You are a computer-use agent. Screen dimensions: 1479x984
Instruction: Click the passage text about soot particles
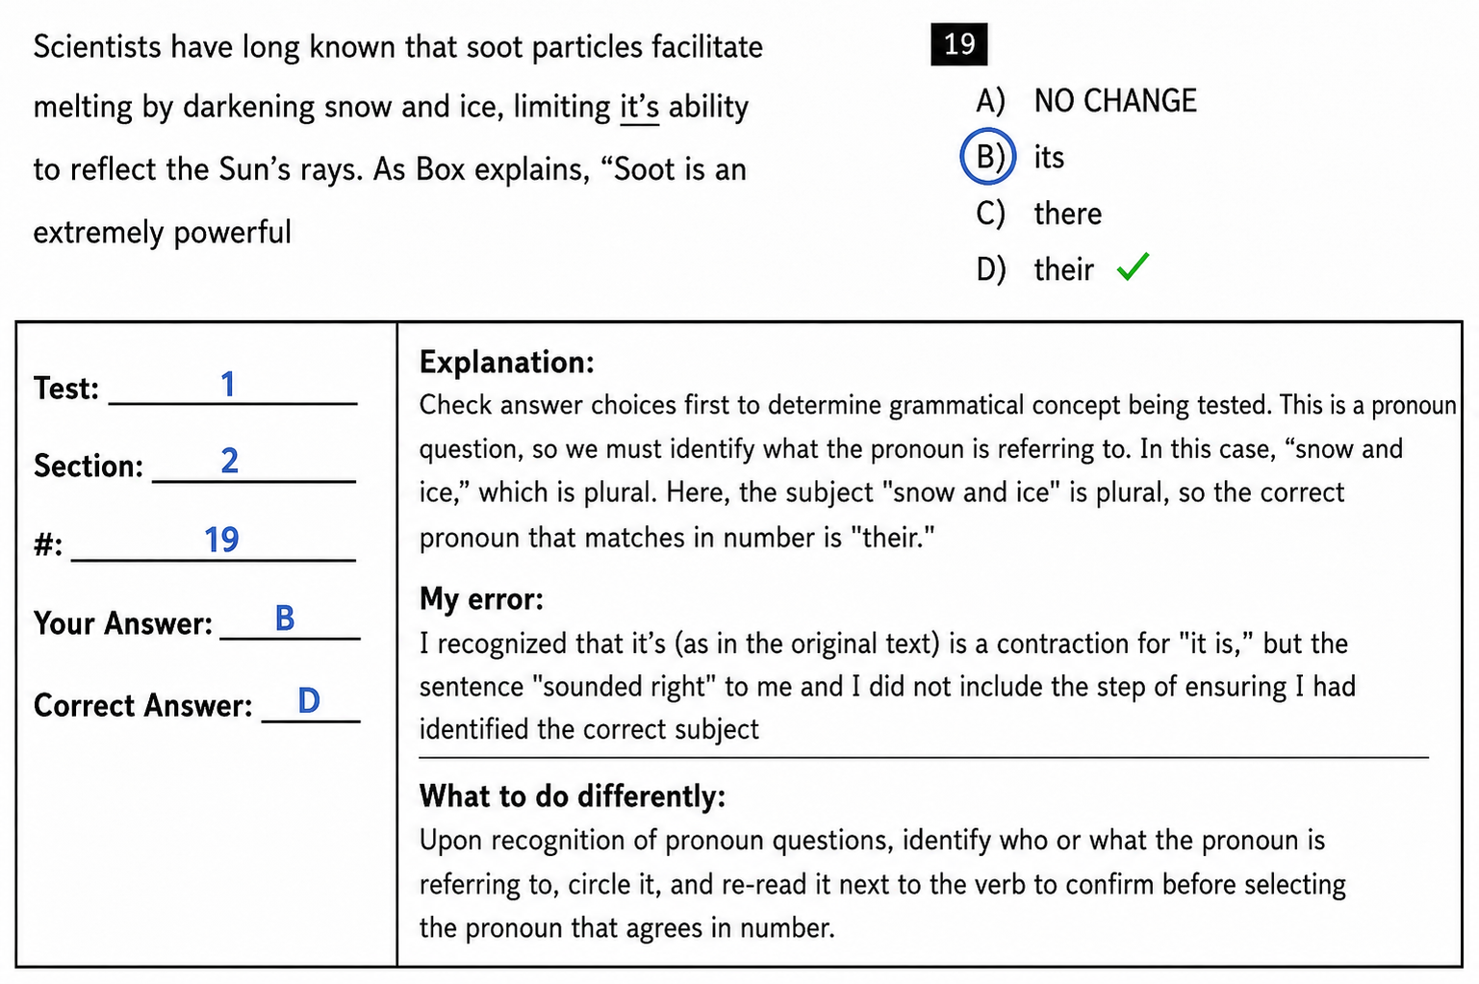click(398, 139)
